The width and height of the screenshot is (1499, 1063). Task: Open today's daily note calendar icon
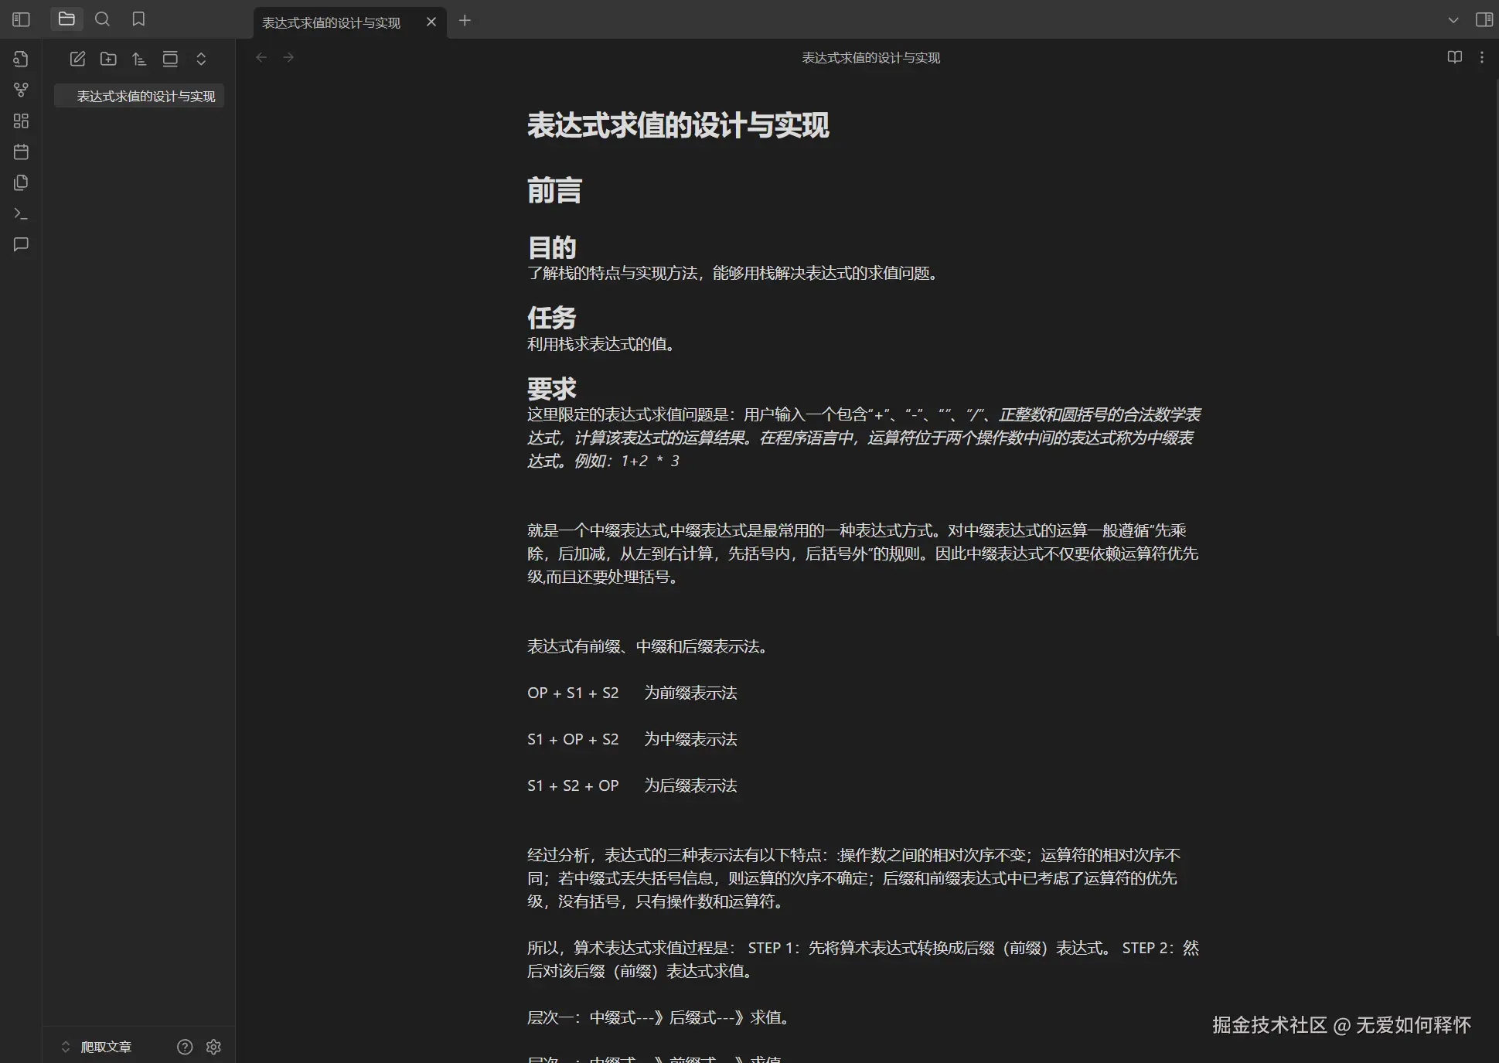(x=21, y=152)
